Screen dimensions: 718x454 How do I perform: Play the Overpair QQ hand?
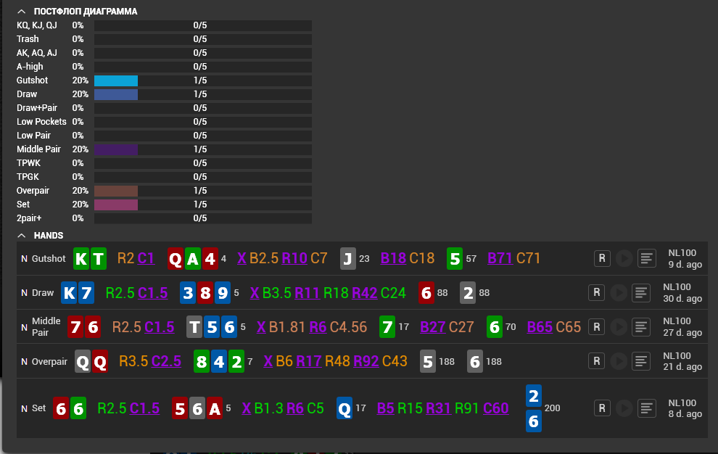coord(619,361)
